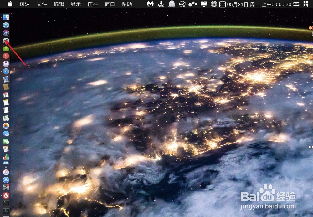Open the green Android robot app
This screenshot has height=217, width=313.
pyautogui.click(x=6, y=48)
